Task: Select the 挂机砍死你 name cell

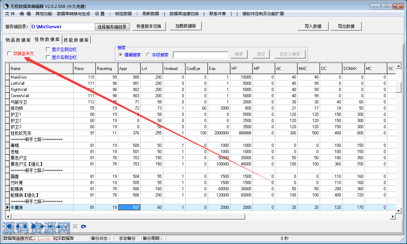Action: pyautogui.click(x=41, y=133)
